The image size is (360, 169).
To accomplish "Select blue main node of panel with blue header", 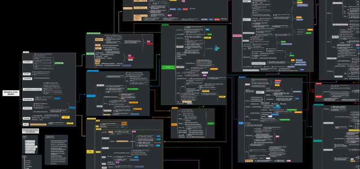I will (91, 95).
